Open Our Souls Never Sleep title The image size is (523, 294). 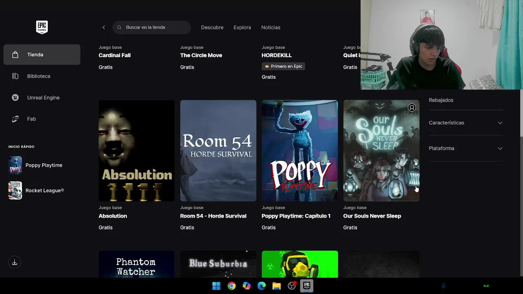(372, 216)
